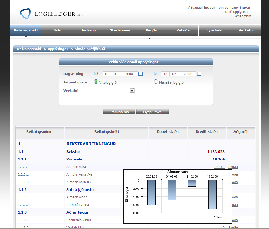Click in the to-date day field
Viewport: 269px width, 229px height.
(x=165, y=74)
